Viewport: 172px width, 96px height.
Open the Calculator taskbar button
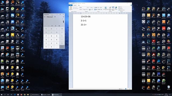pyautogui.click(x=56, y=95)
